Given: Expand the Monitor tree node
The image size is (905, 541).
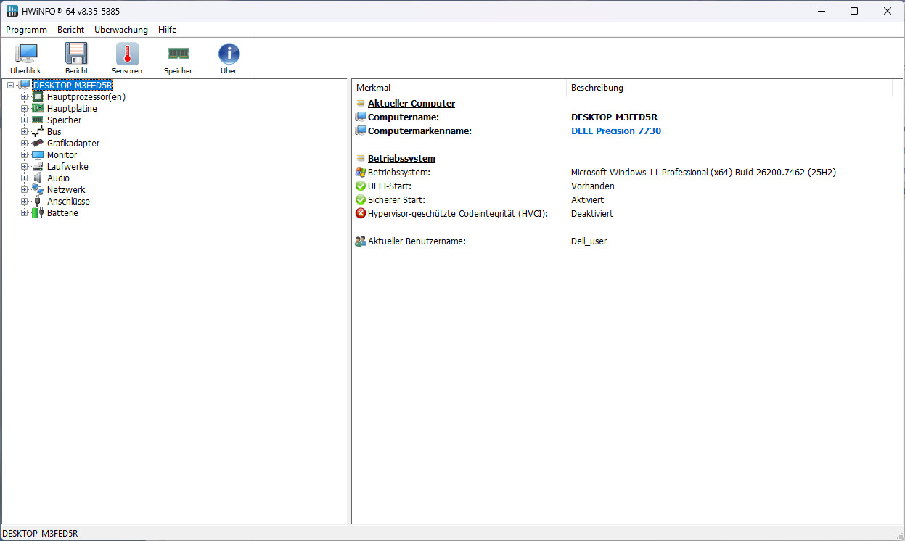Looking at the screenshot, I should click(25, 155).
